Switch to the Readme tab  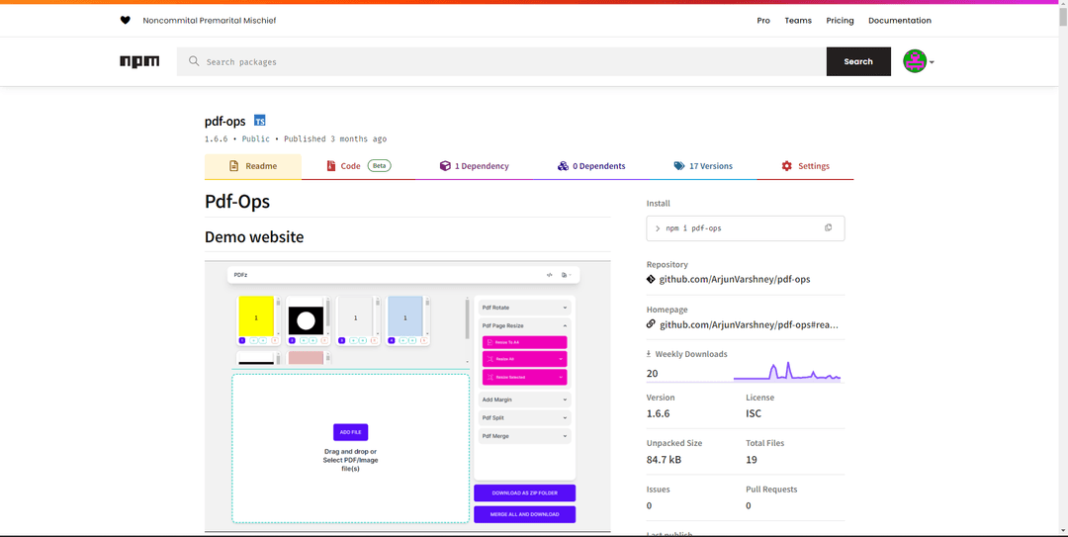click(253, 166)
